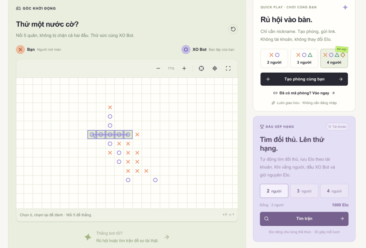Viewport: 366px width, 248px height.
Task: Click the crosshair center board icon
Action: [x=201, y=68]
